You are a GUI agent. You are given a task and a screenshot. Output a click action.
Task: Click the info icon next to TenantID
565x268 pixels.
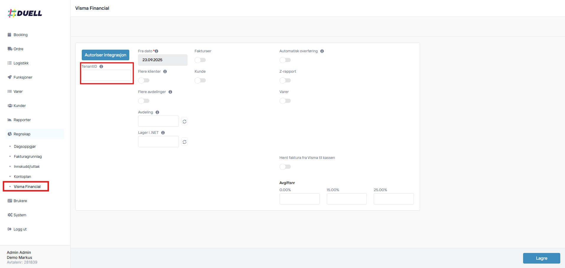click(101, 66)
